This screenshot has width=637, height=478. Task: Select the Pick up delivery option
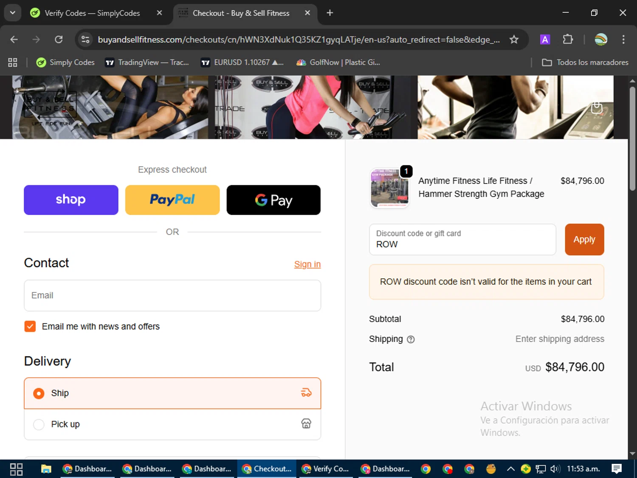tap(172, 424)
